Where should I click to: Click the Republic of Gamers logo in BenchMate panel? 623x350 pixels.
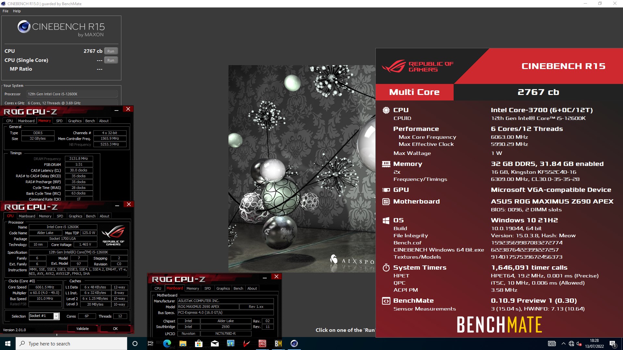click(x=418, y=66)
